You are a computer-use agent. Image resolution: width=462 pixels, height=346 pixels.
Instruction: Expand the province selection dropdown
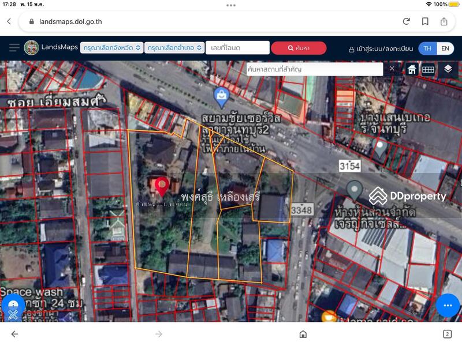coord(111,48)
